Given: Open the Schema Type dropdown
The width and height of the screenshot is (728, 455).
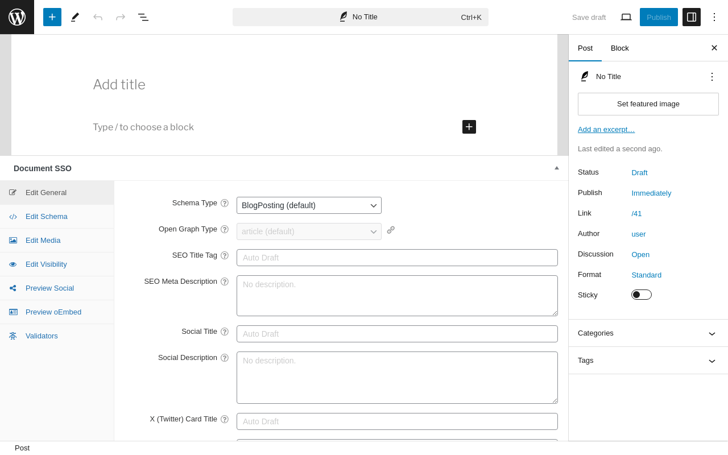Looking at the screenshot, I should pyautogui.click(x=309, y=205).
